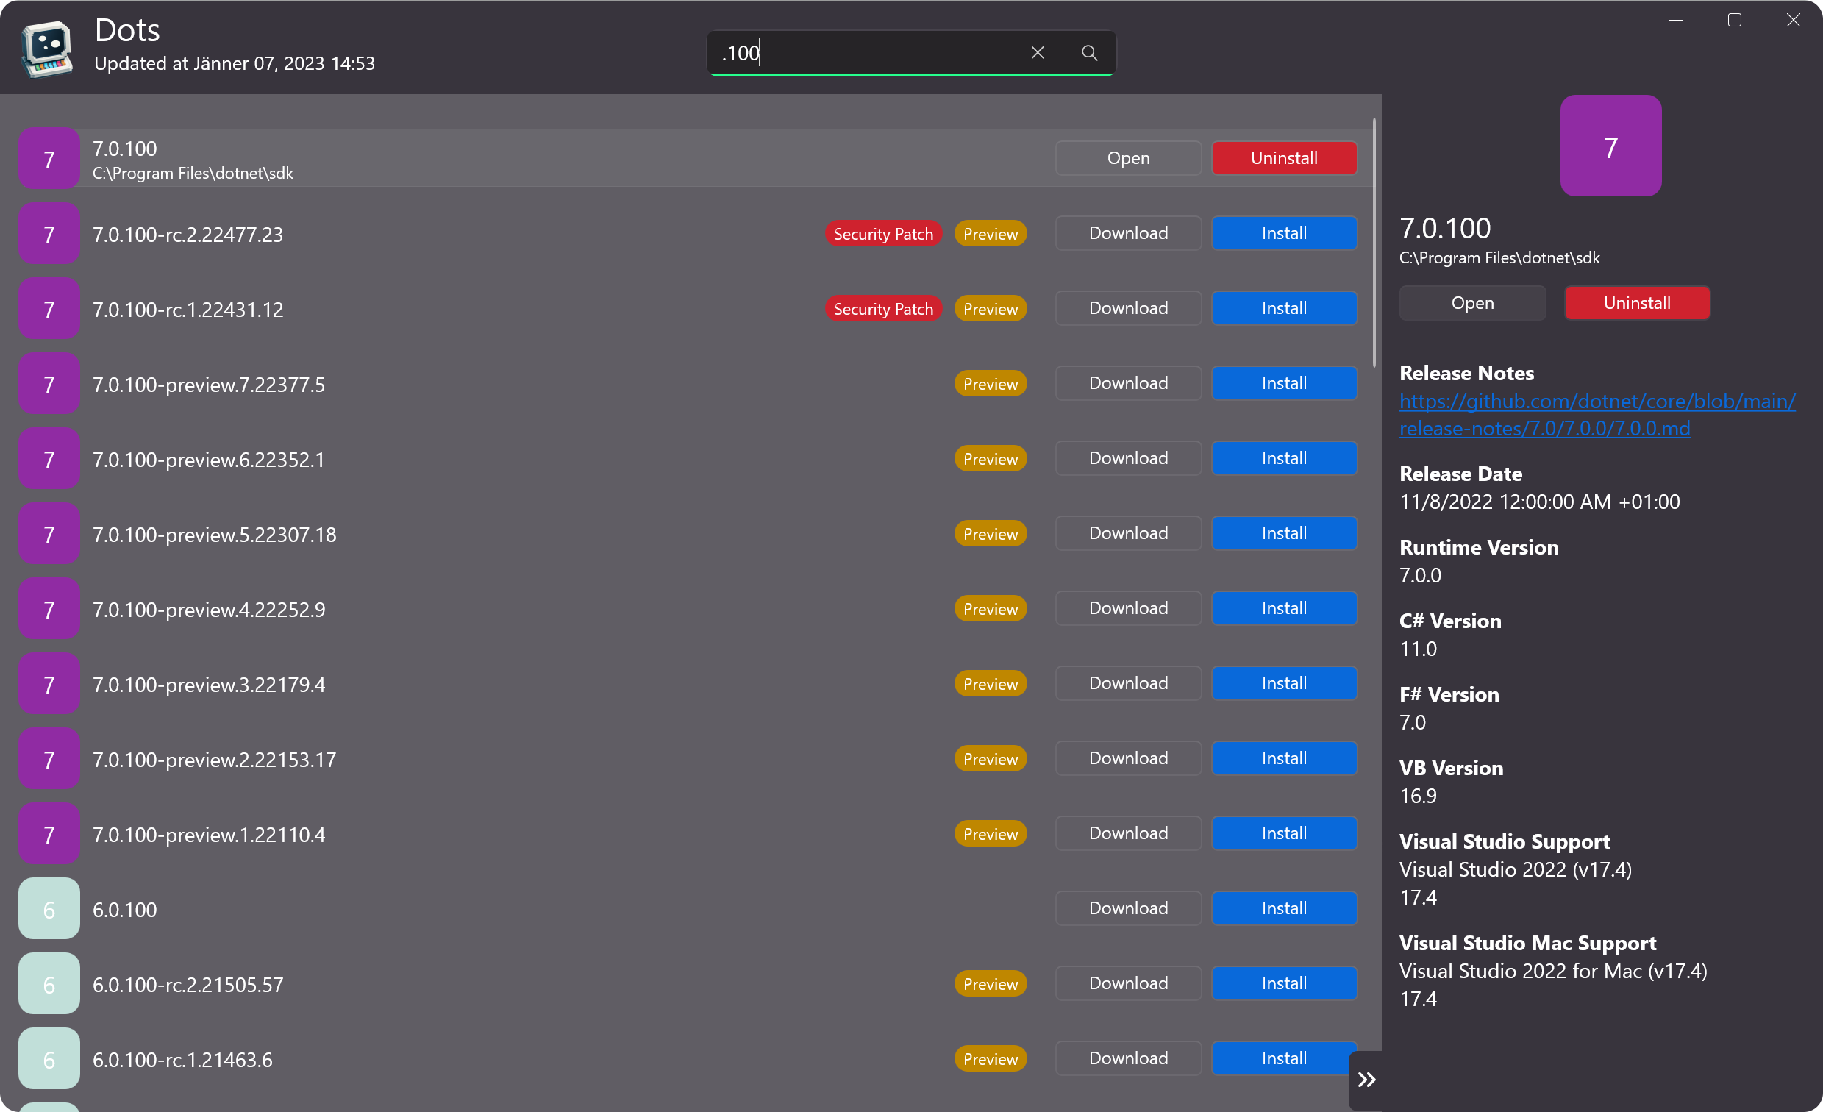Click Security Patch badge on 7.0.100-rc.2.22477.23
1823x1112 pixels.
coord(882,234)
